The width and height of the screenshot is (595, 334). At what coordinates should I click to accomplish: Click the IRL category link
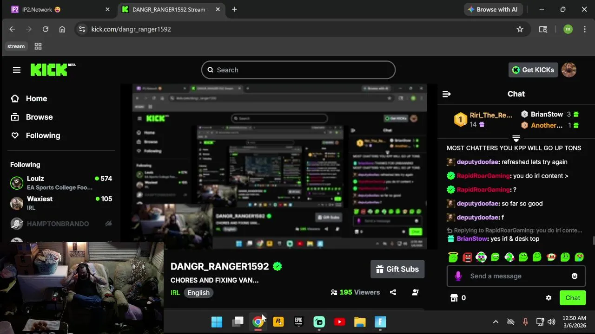point(175,293)
